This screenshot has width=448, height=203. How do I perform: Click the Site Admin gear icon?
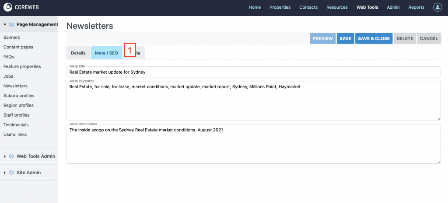point(11,172)
